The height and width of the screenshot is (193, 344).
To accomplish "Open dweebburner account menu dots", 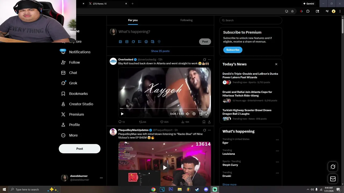I will coord(101,178).
